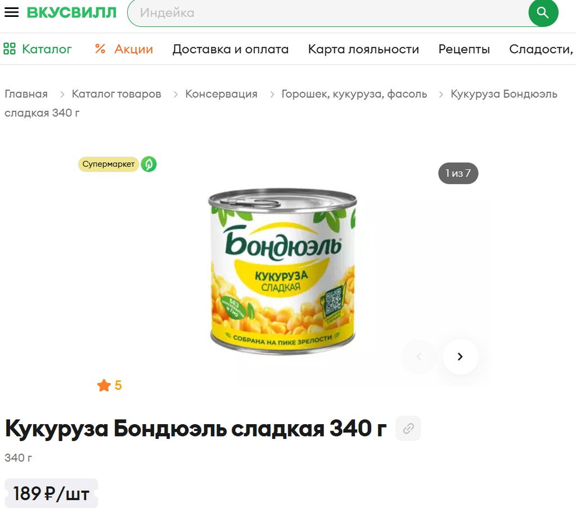
Task: Click the green search magnifier button
Action: [543, 12]
